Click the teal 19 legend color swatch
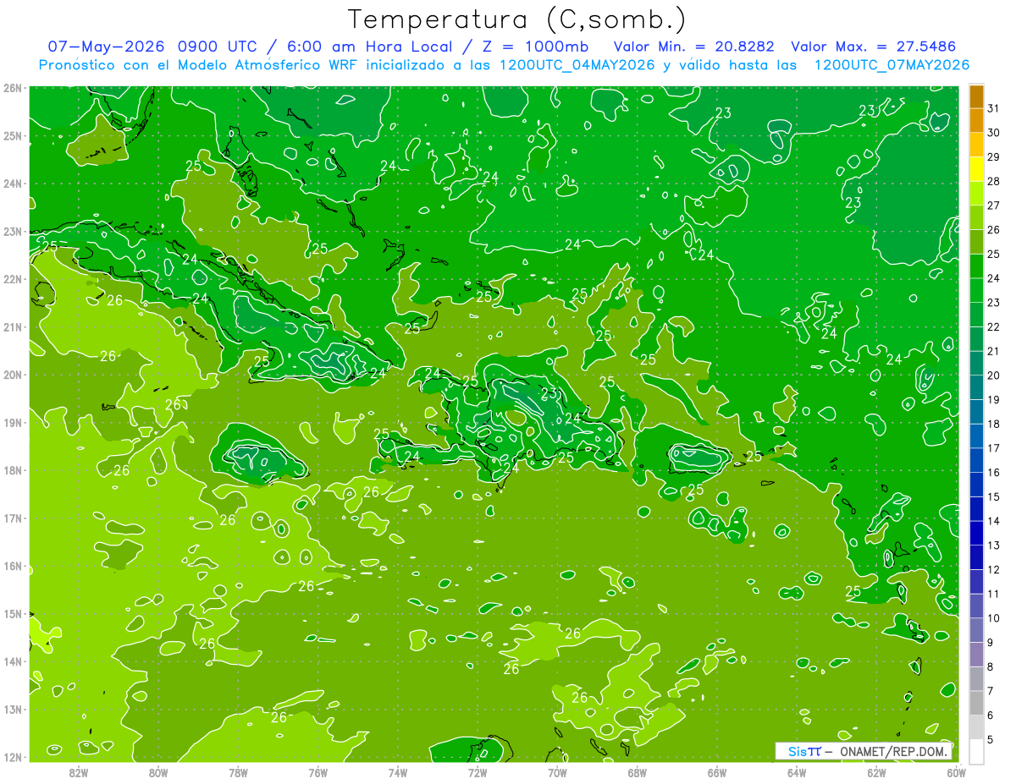The image size is (1016, 784). [x=976, y=387]
